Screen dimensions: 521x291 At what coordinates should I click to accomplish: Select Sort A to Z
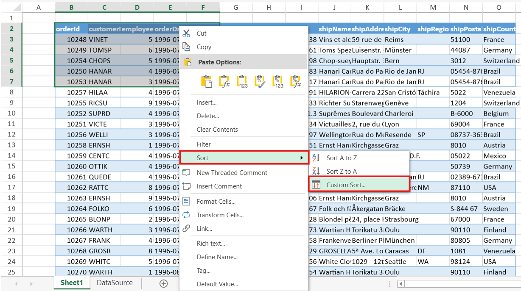(x=341, y=158)
